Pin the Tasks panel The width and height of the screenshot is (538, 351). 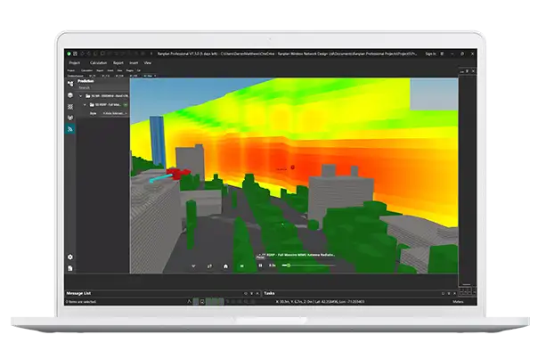pyautogui.click(x=443, y=294)
